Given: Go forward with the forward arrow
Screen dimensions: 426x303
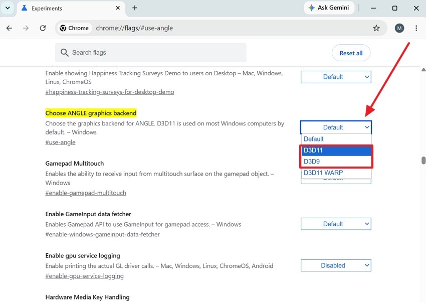Looking at the screenshot, I should [26, 28].
